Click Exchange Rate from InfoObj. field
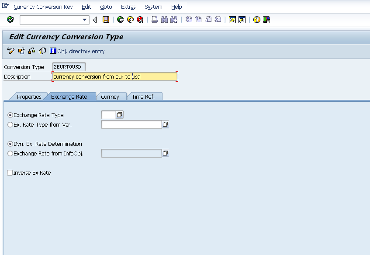The image size is (370, 255). 131,153
